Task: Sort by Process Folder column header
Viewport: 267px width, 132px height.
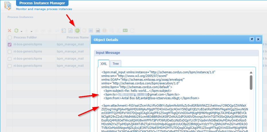Action: tap(25, 37)
